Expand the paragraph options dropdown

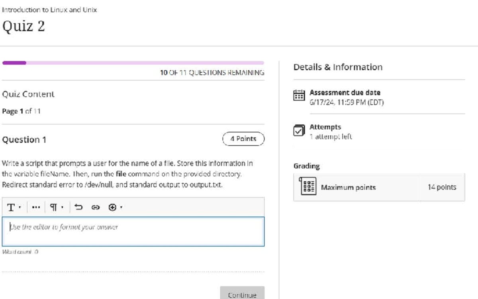tap(63, 207)
